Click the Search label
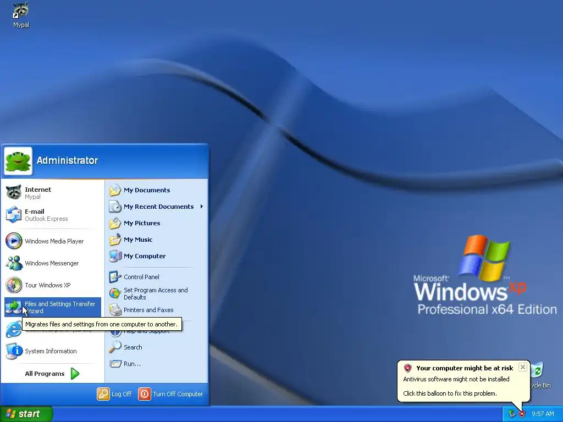 [x=133, y=347]
